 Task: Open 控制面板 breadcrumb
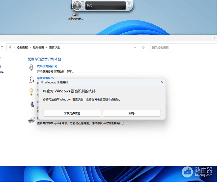pyautogui.click(x=22, y=48)
